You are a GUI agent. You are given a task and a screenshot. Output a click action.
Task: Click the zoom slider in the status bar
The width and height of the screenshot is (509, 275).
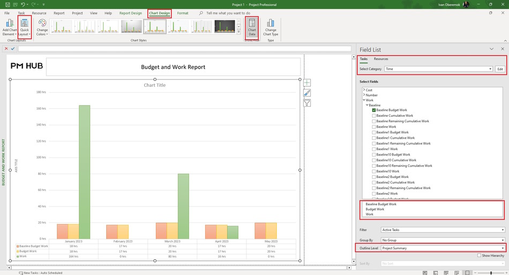tap(491, 273)
